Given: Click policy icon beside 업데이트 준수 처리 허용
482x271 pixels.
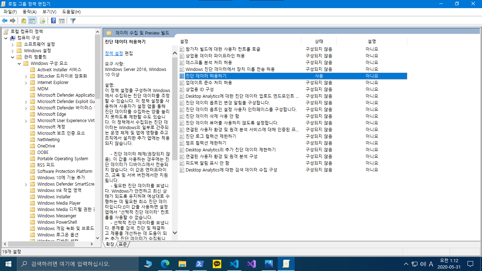Looking at the screenshot, I should [182, 83].
